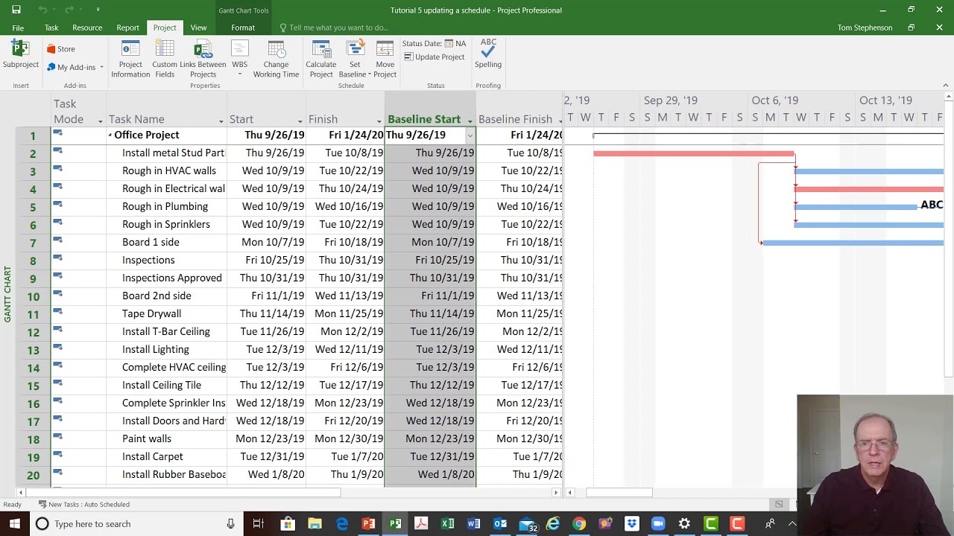
Task: Open File Explorer from the taskbar
Action: point(315,523)
